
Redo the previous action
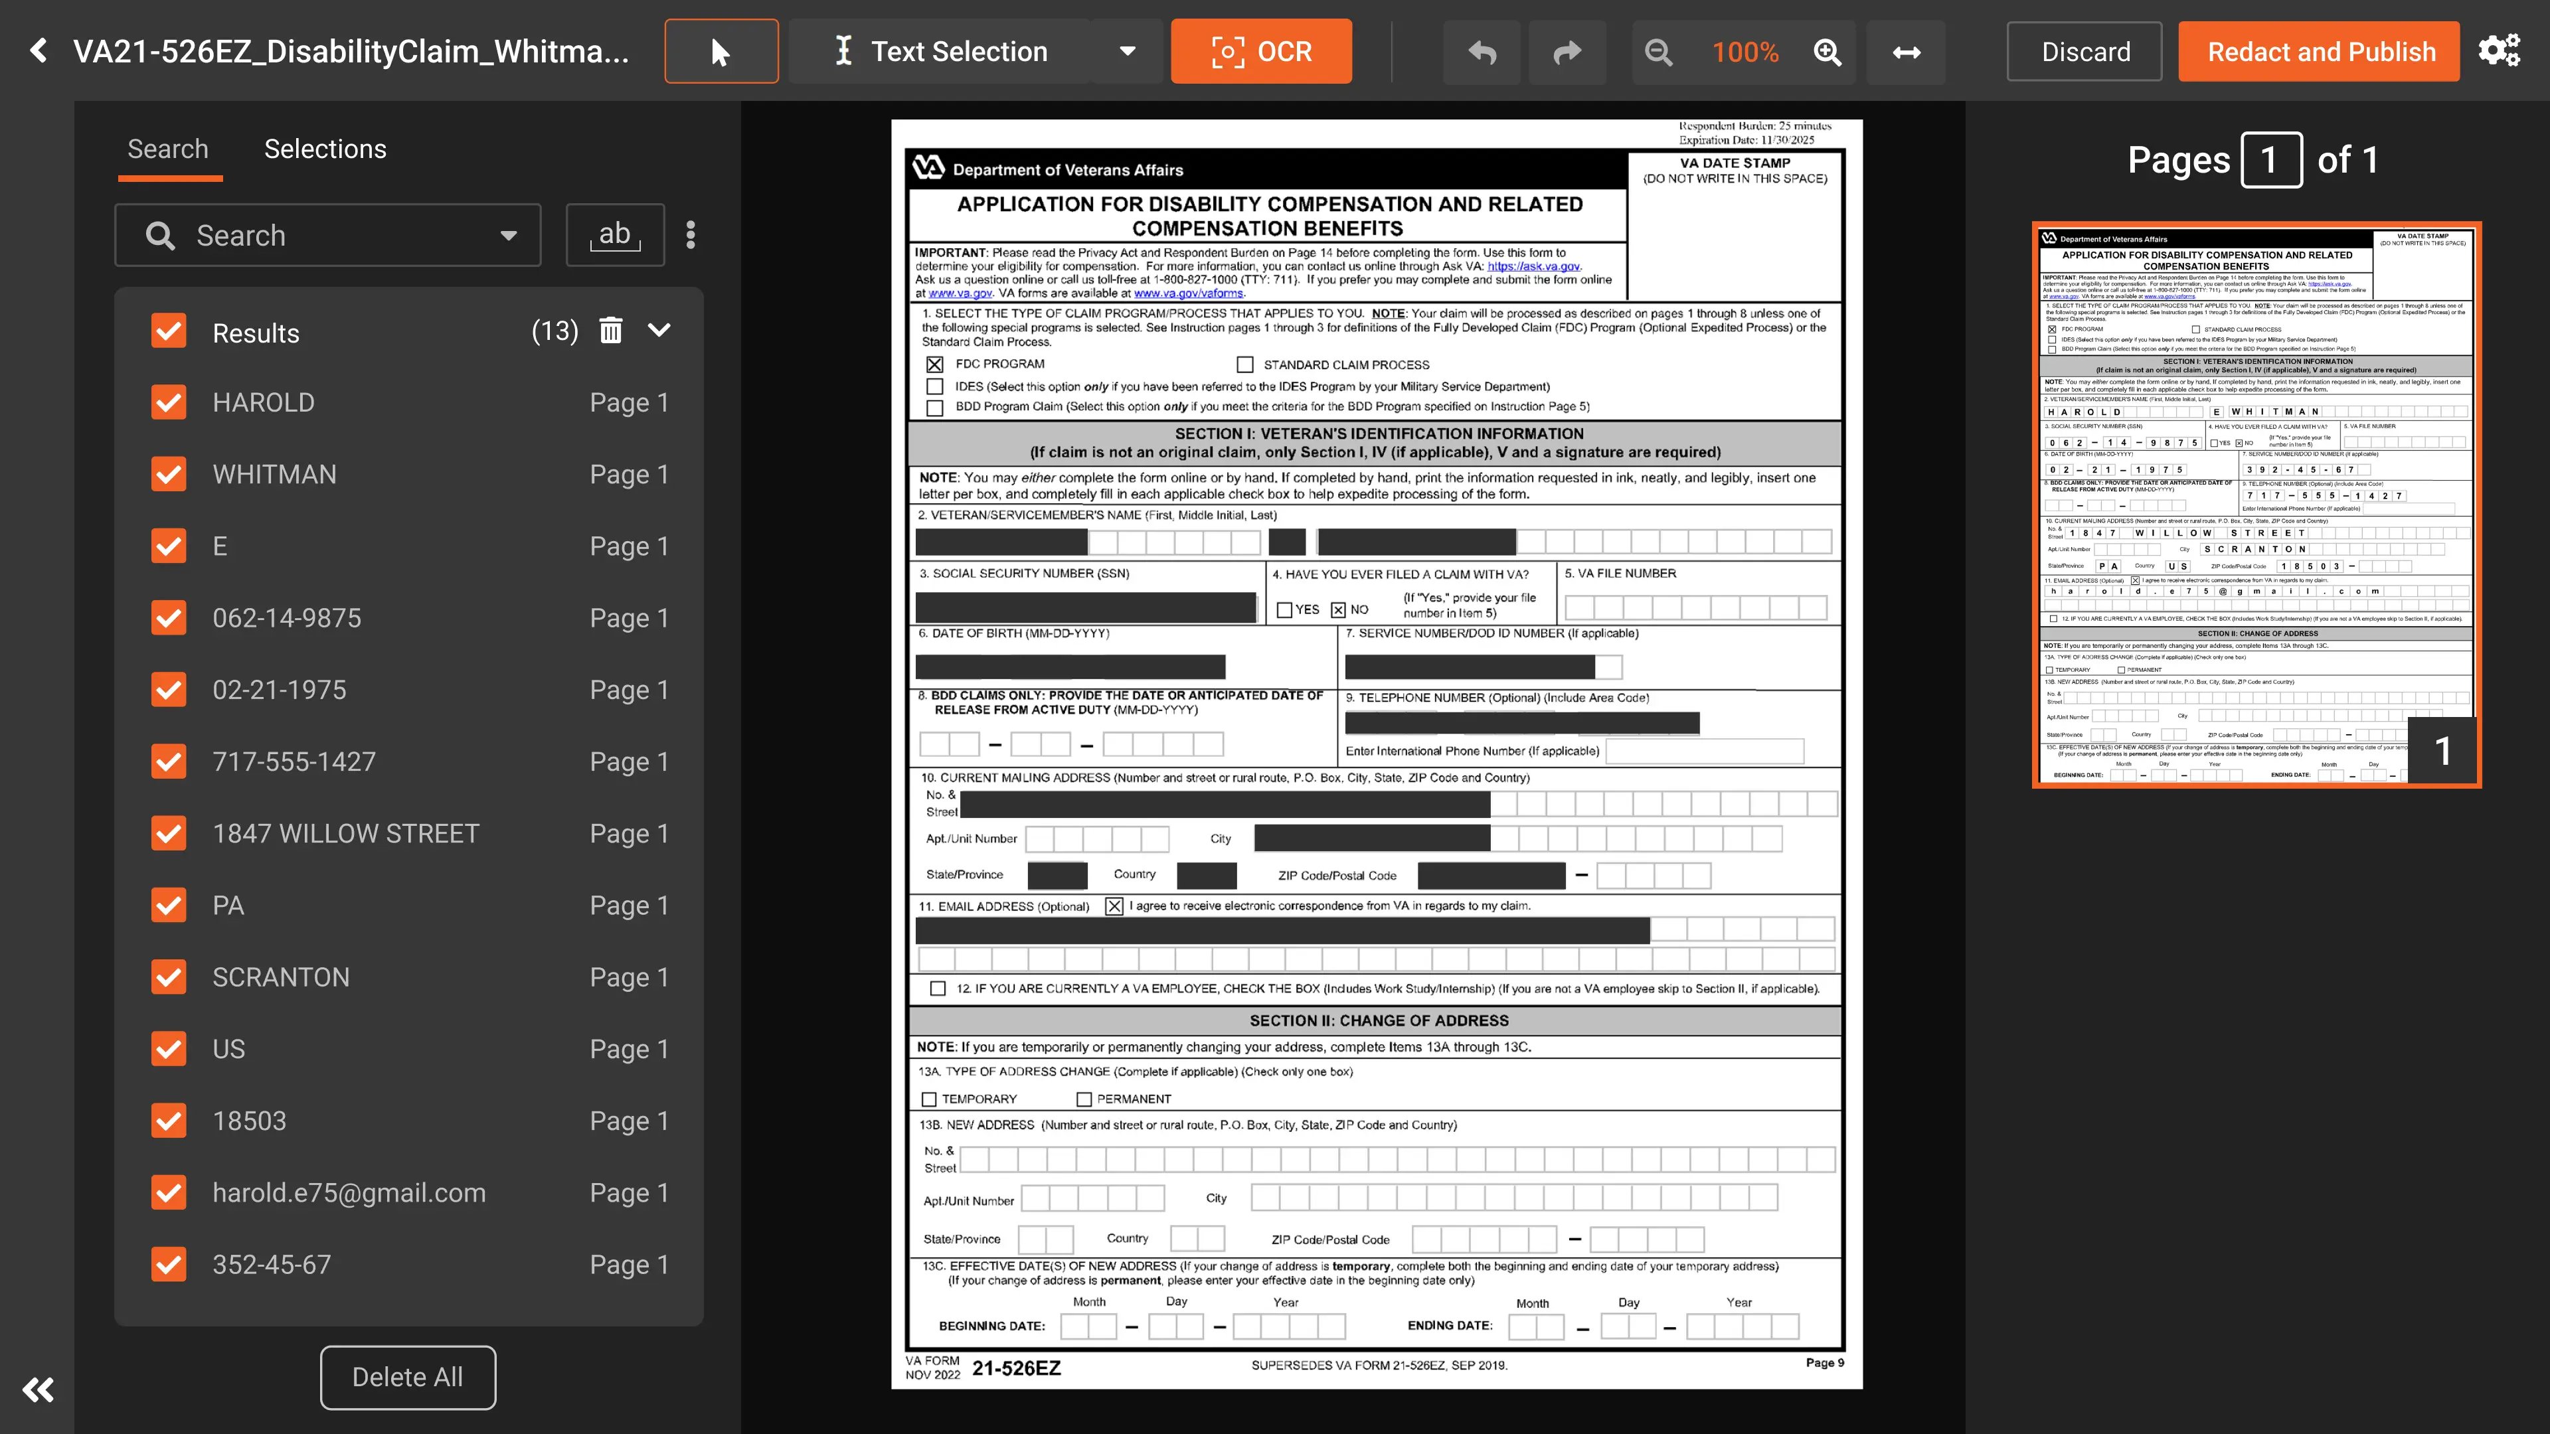click(1567, 52)
